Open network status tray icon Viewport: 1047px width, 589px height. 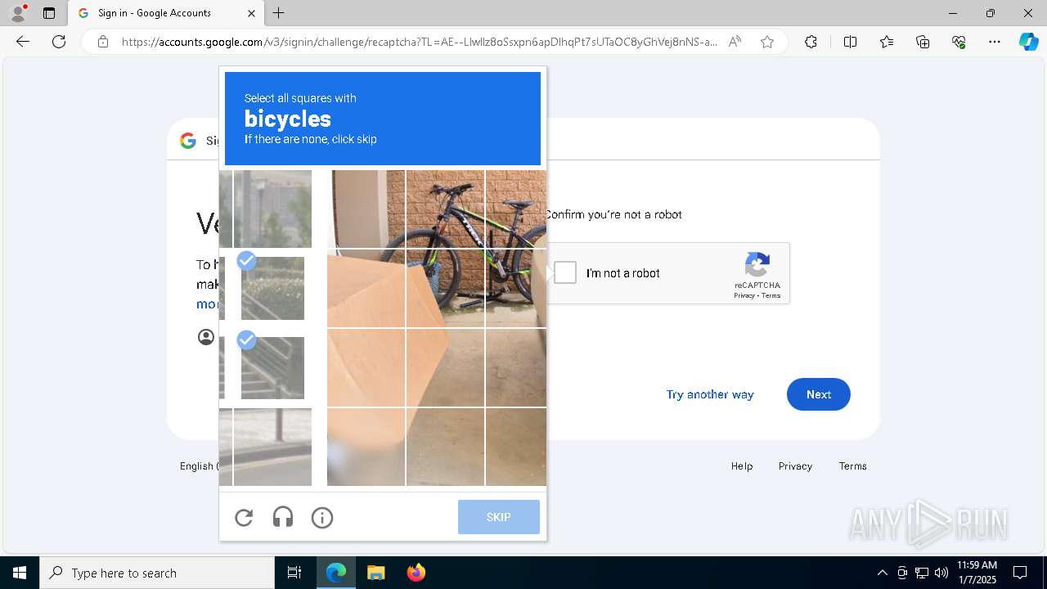pos(922,573)
